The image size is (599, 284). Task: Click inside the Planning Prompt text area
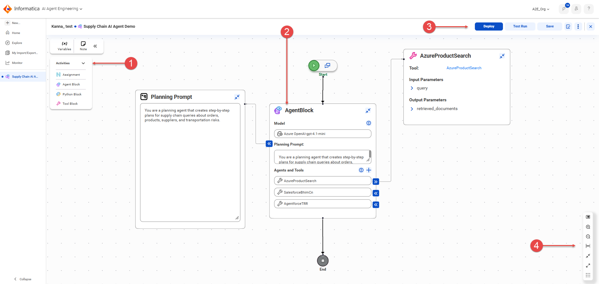click(190, 162)
